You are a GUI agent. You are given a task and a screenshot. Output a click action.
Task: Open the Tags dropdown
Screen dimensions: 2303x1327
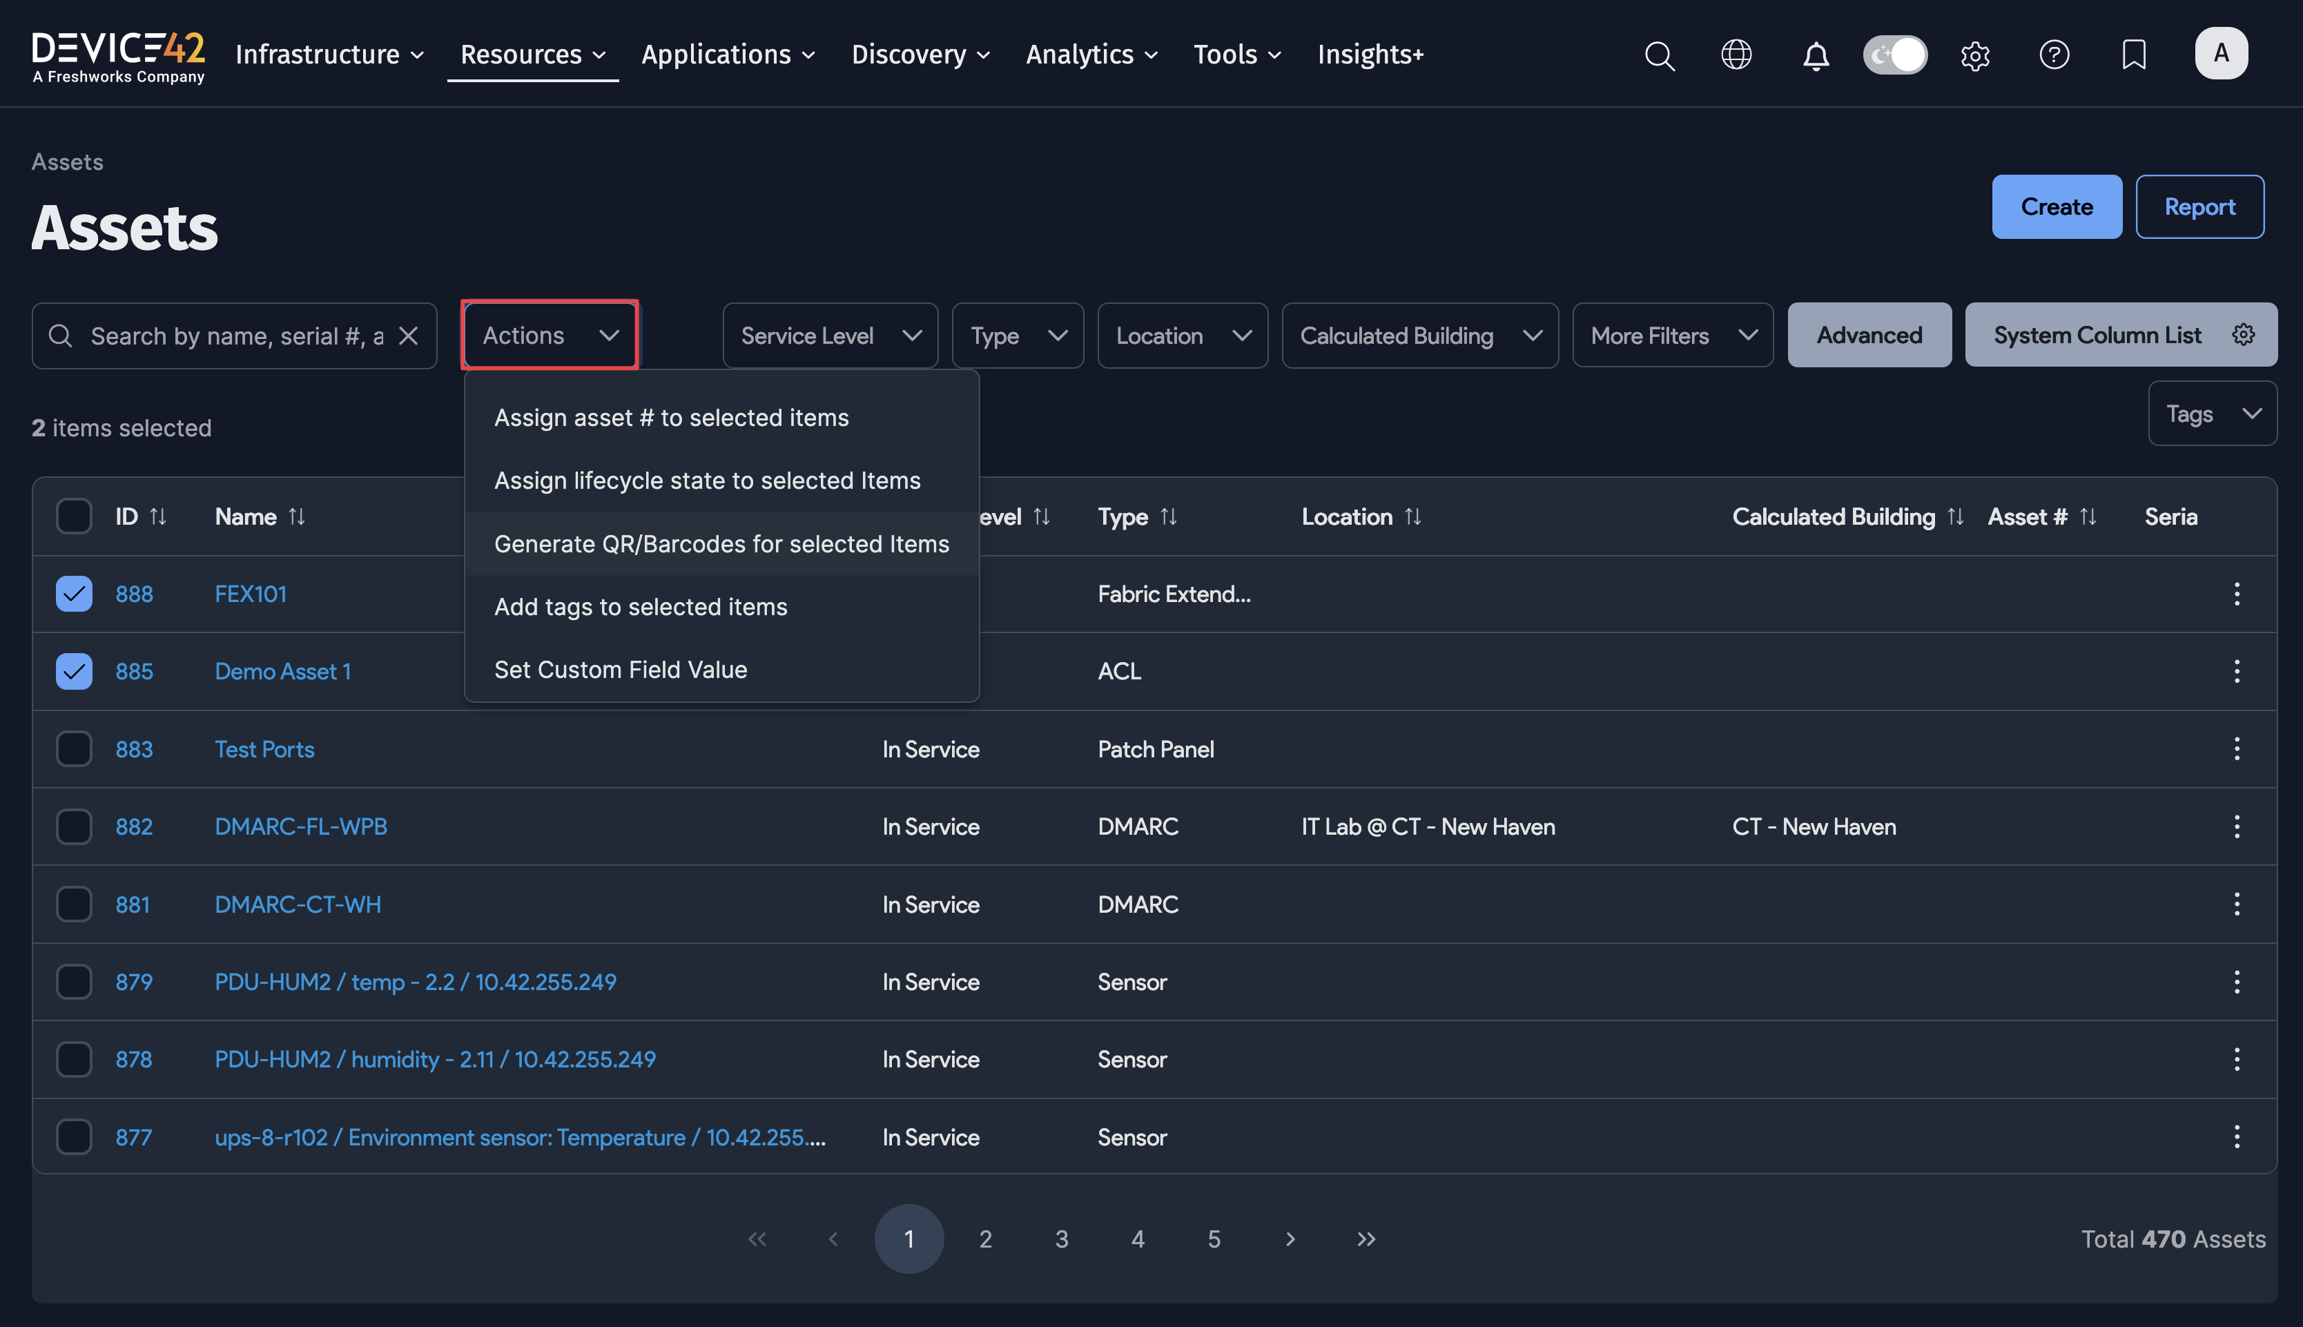pyautogui.click(x=2212, y=413)
